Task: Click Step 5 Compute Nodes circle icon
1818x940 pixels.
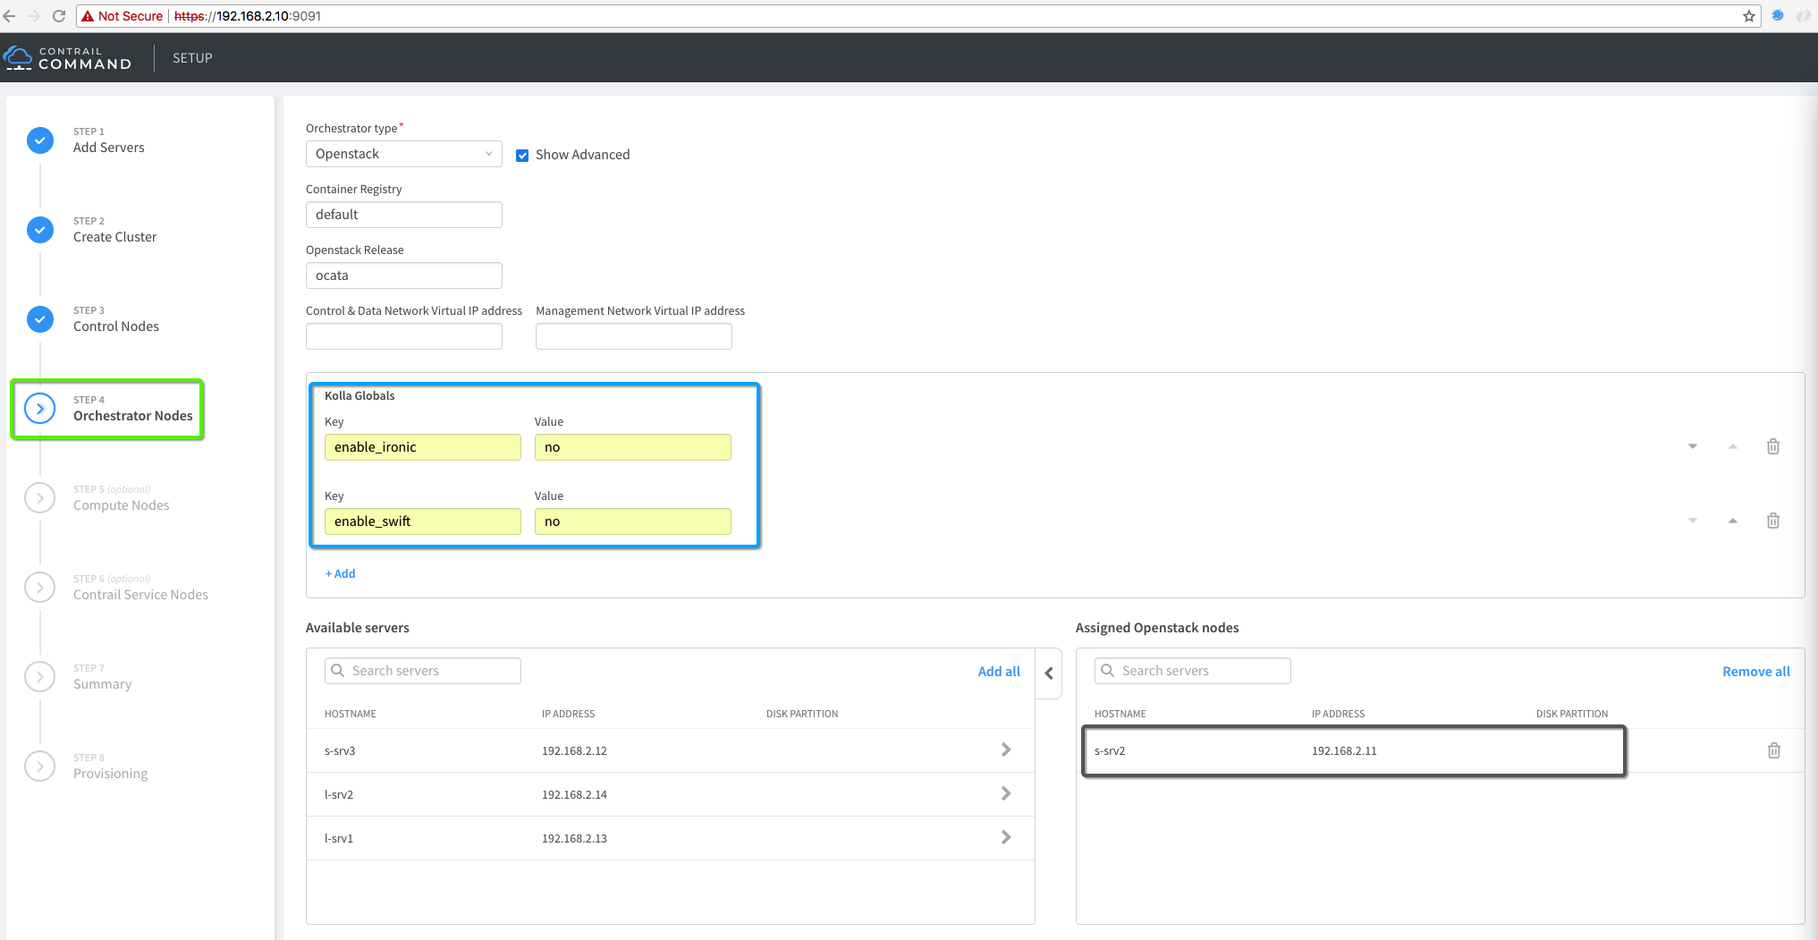Action: (40, 498)
